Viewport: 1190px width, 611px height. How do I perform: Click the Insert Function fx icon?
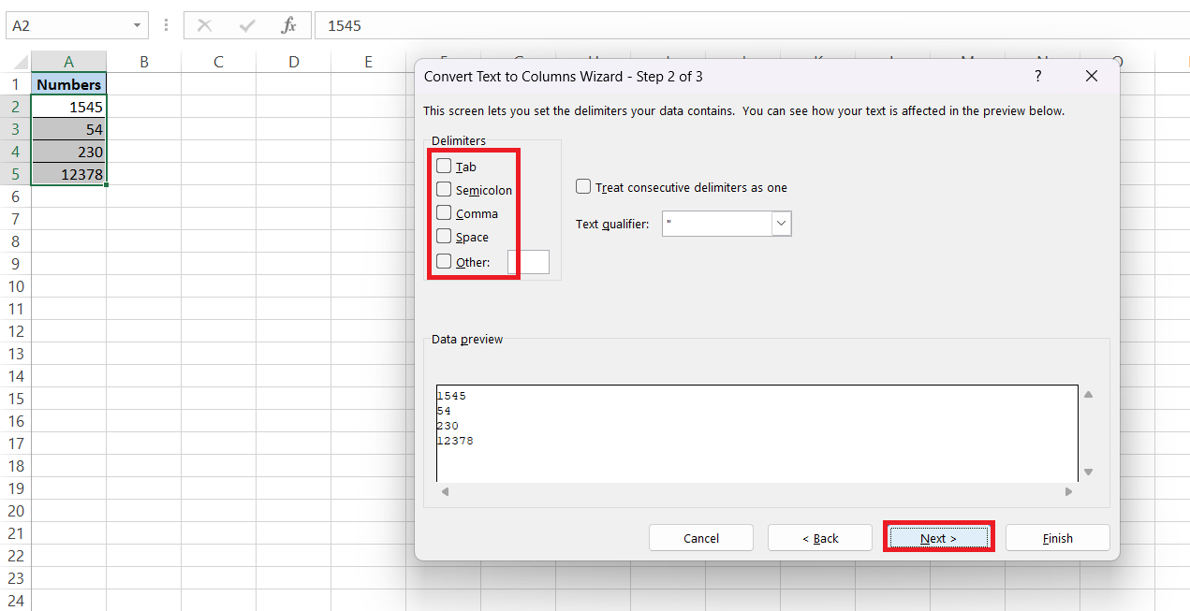pos(288,25)
